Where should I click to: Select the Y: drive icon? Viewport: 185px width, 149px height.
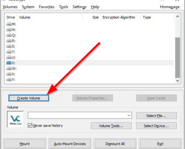coord(9,79)
